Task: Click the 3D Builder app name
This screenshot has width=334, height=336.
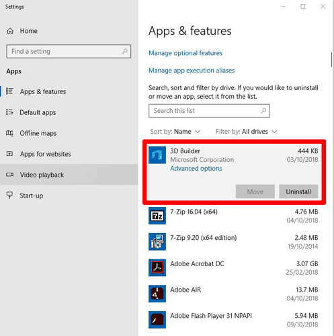Action: [185, 151]
